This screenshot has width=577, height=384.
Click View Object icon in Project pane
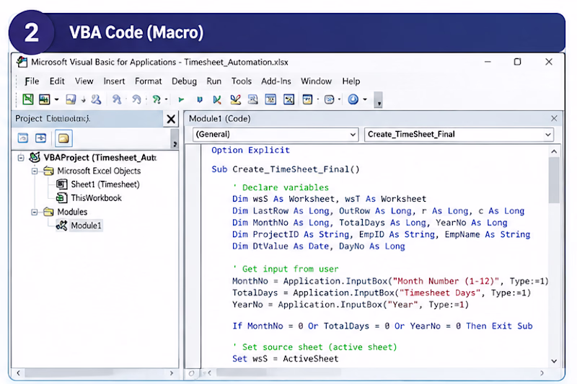tap(40, 138)
